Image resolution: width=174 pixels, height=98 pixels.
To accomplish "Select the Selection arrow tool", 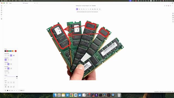I will pyautogui.click(x=77, y=9).
